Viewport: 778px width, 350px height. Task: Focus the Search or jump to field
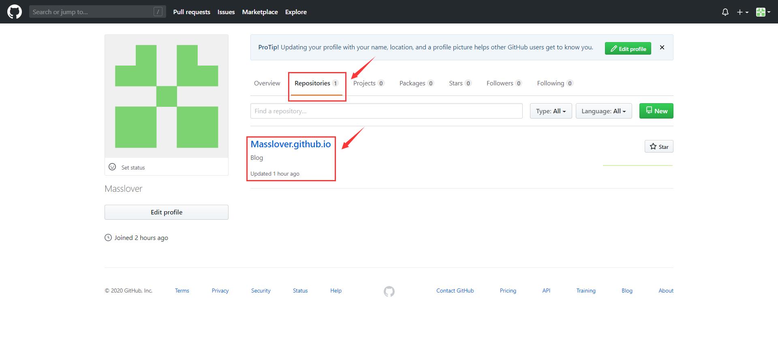pos(98,12)
